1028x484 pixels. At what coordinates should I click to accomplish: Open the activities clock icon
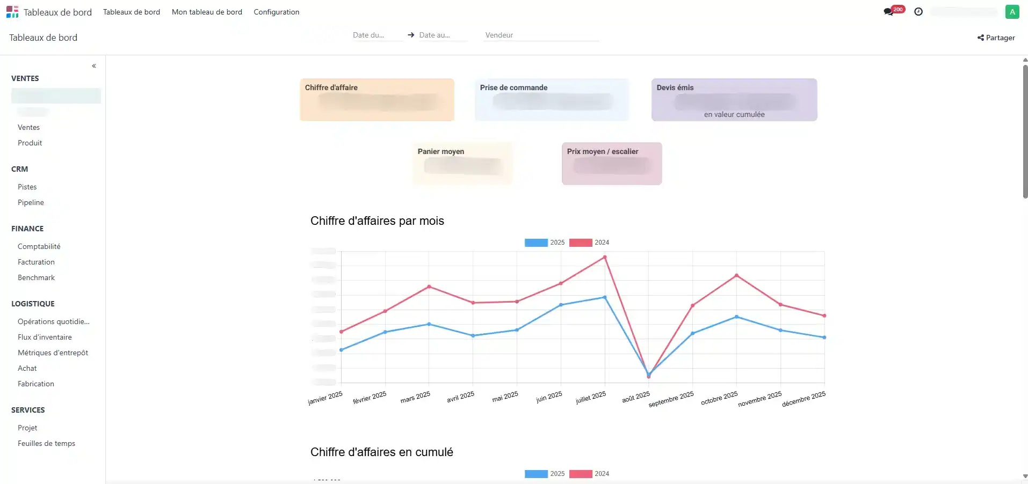pyautogui.click(x=918, y=12)
